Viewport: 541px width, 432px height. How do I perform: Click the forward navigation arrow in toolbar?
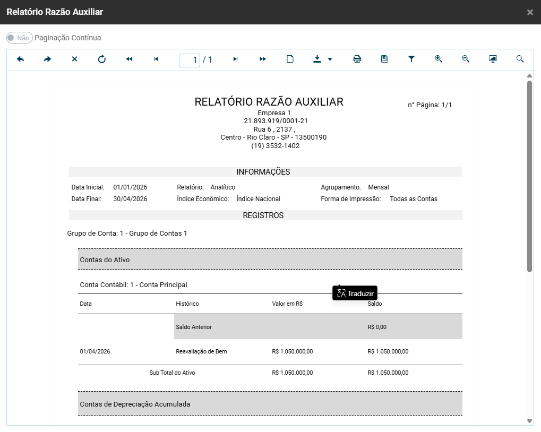point(48,59)
